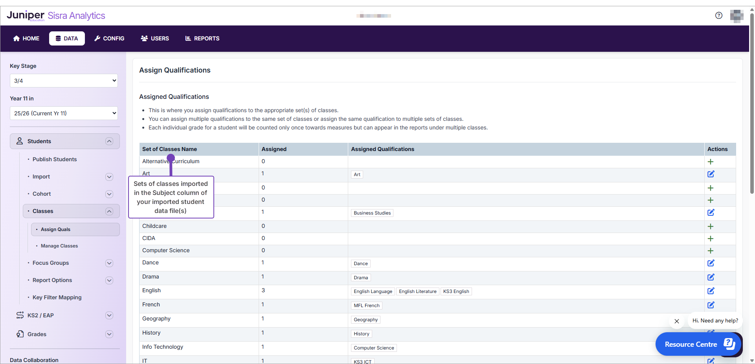The image size is (755, 364).
Task: Click the user profile avatar
Action: coord(737,16)
